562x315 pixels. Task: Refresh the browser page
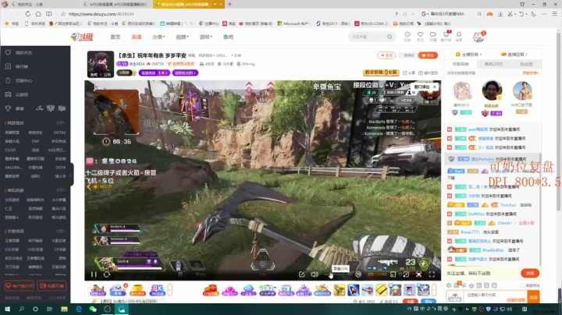27,13
